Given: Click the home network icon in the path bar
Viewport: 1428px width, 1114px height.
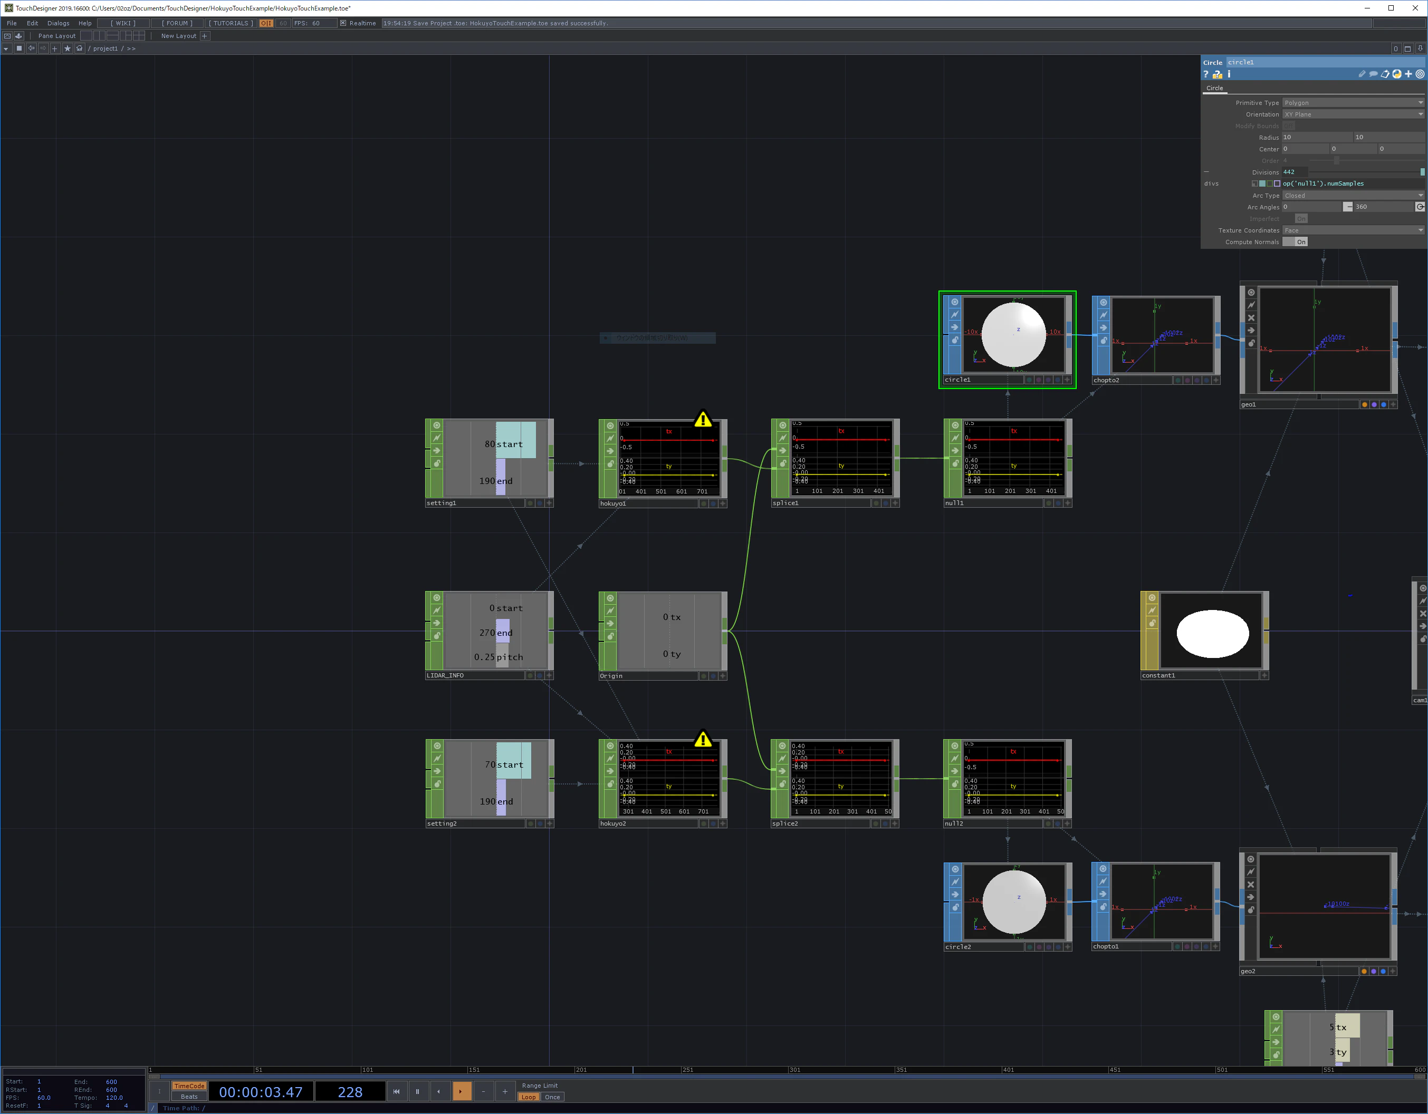Looking at the screenshot, I should pos(80,49).
